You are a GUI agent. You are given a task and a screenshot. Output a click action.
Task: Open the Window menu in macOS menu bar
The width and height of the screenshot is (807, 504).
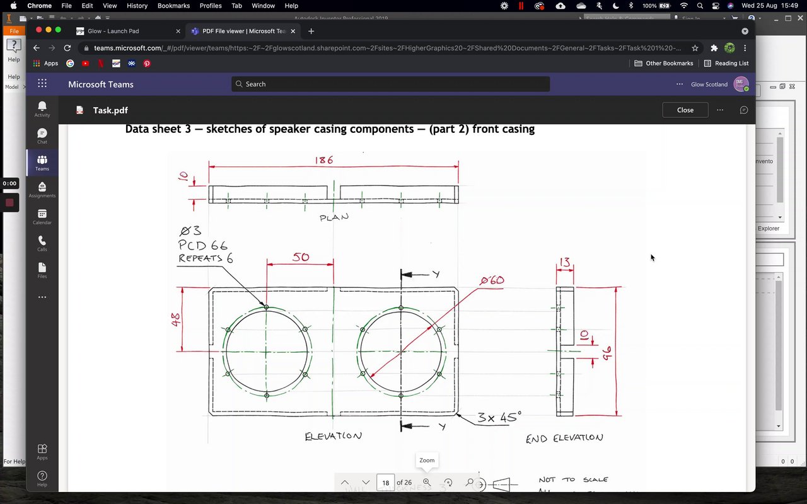(x=263, y=6)
